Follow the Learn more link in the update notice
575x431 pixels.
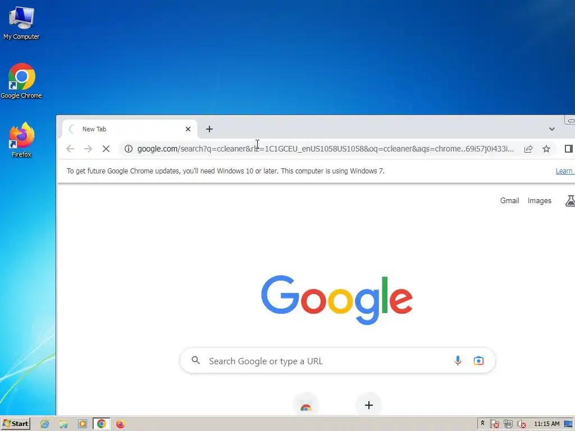pos(565,171)
